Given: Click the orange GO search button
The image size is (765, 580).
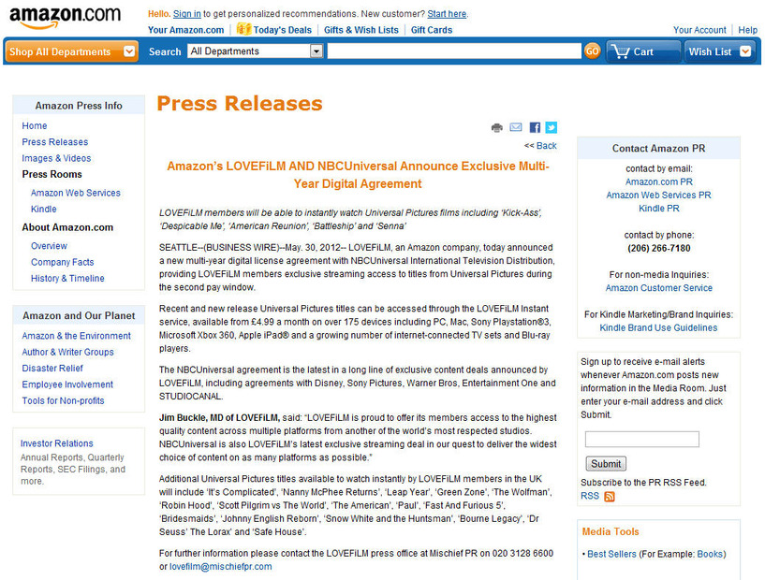Looking at the screenshot, I should (x=593, y=51).
